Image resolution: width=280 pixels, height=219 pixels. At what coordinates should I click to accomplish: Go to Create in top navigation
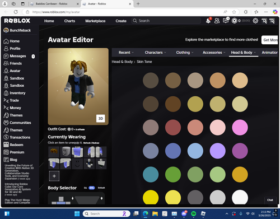[x=121, y=21]
